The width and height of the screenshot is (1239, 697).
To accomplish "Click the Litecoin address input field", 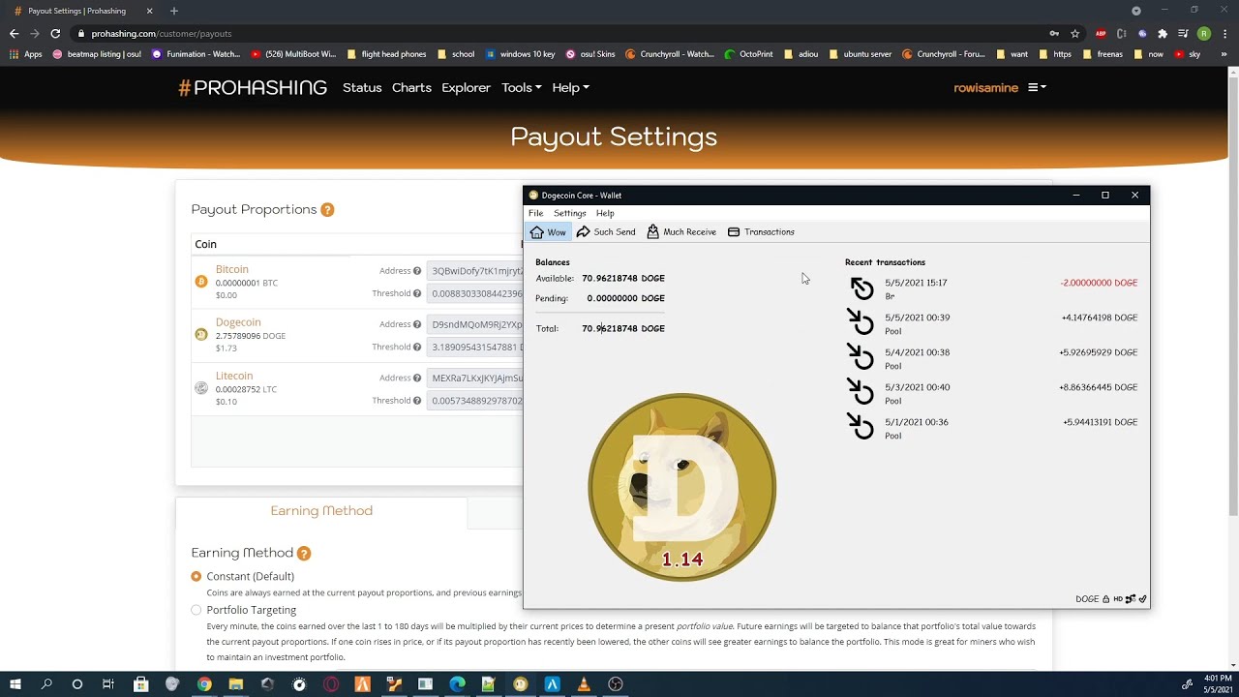I will (475, 378).
